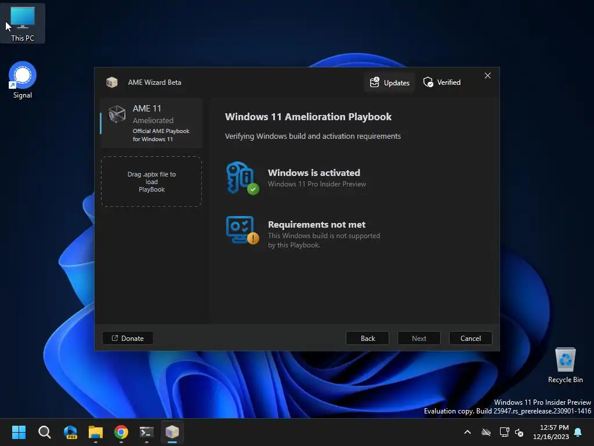Click the Windows is activated heading
The image size is (594, 446).
tap(314, 172)
